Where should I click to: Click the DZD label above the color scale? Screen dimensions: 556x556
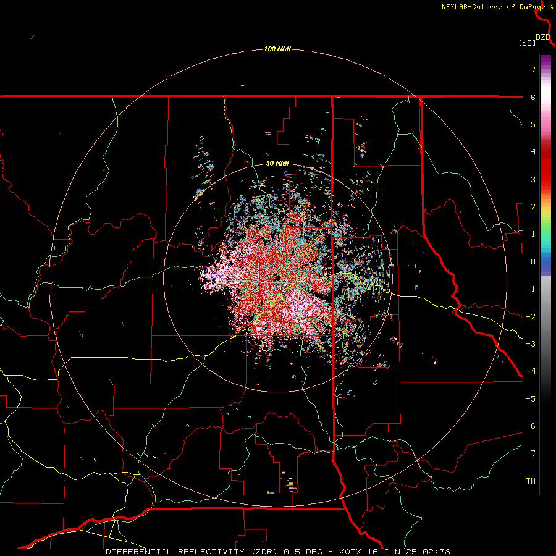point(543,37)
